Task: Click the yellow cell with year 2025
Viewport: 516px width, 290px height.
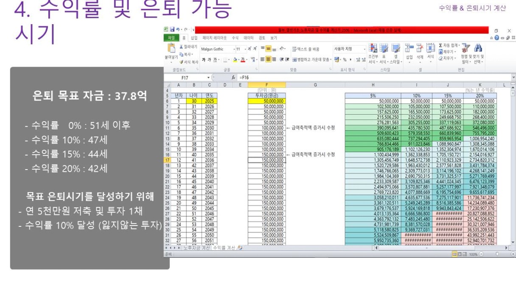Action: (x=210, y=101)
